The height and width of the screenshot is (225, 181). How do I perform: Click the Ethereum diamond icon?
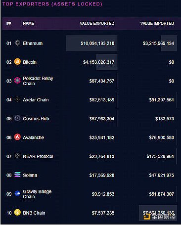point(17,43)
